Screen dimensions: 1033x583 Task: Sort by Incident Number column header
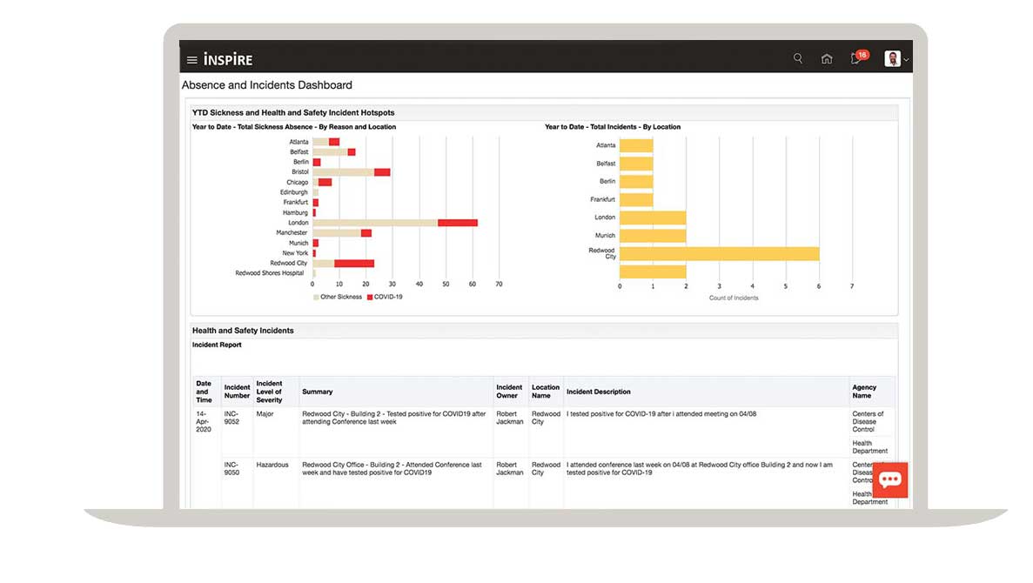[237, 392]
